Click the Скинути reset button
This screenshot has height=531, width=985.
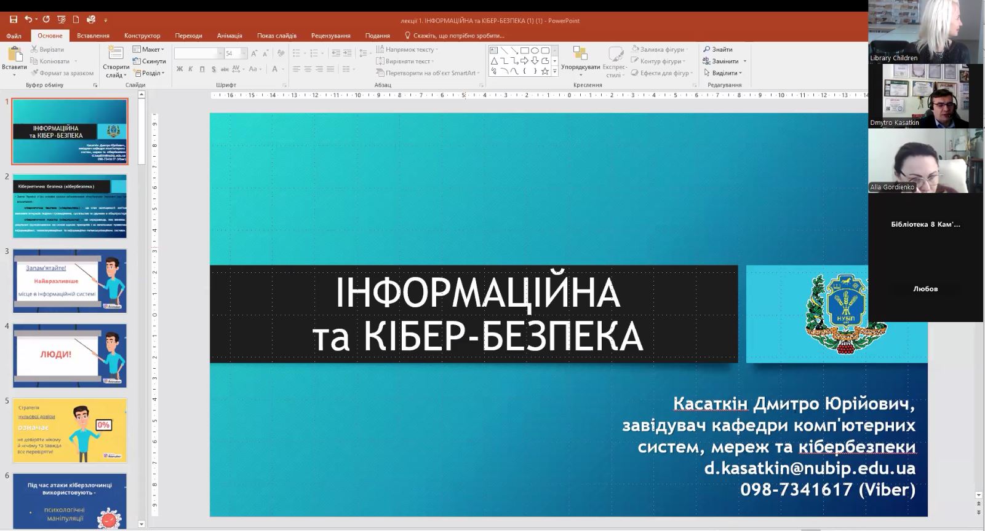149,61
